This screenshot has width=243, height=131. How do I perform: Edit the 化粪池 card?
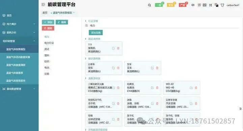pos(152,88)
